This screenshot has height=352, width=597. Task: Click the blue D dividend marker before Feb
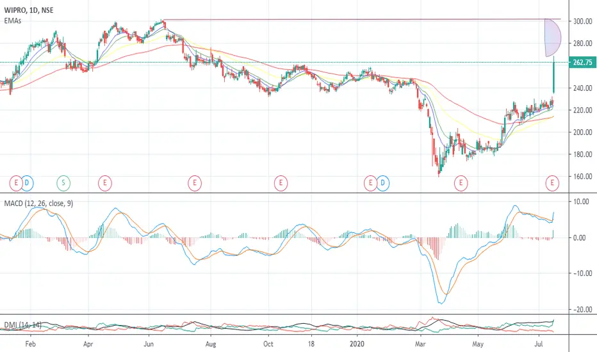pos(27,183)
